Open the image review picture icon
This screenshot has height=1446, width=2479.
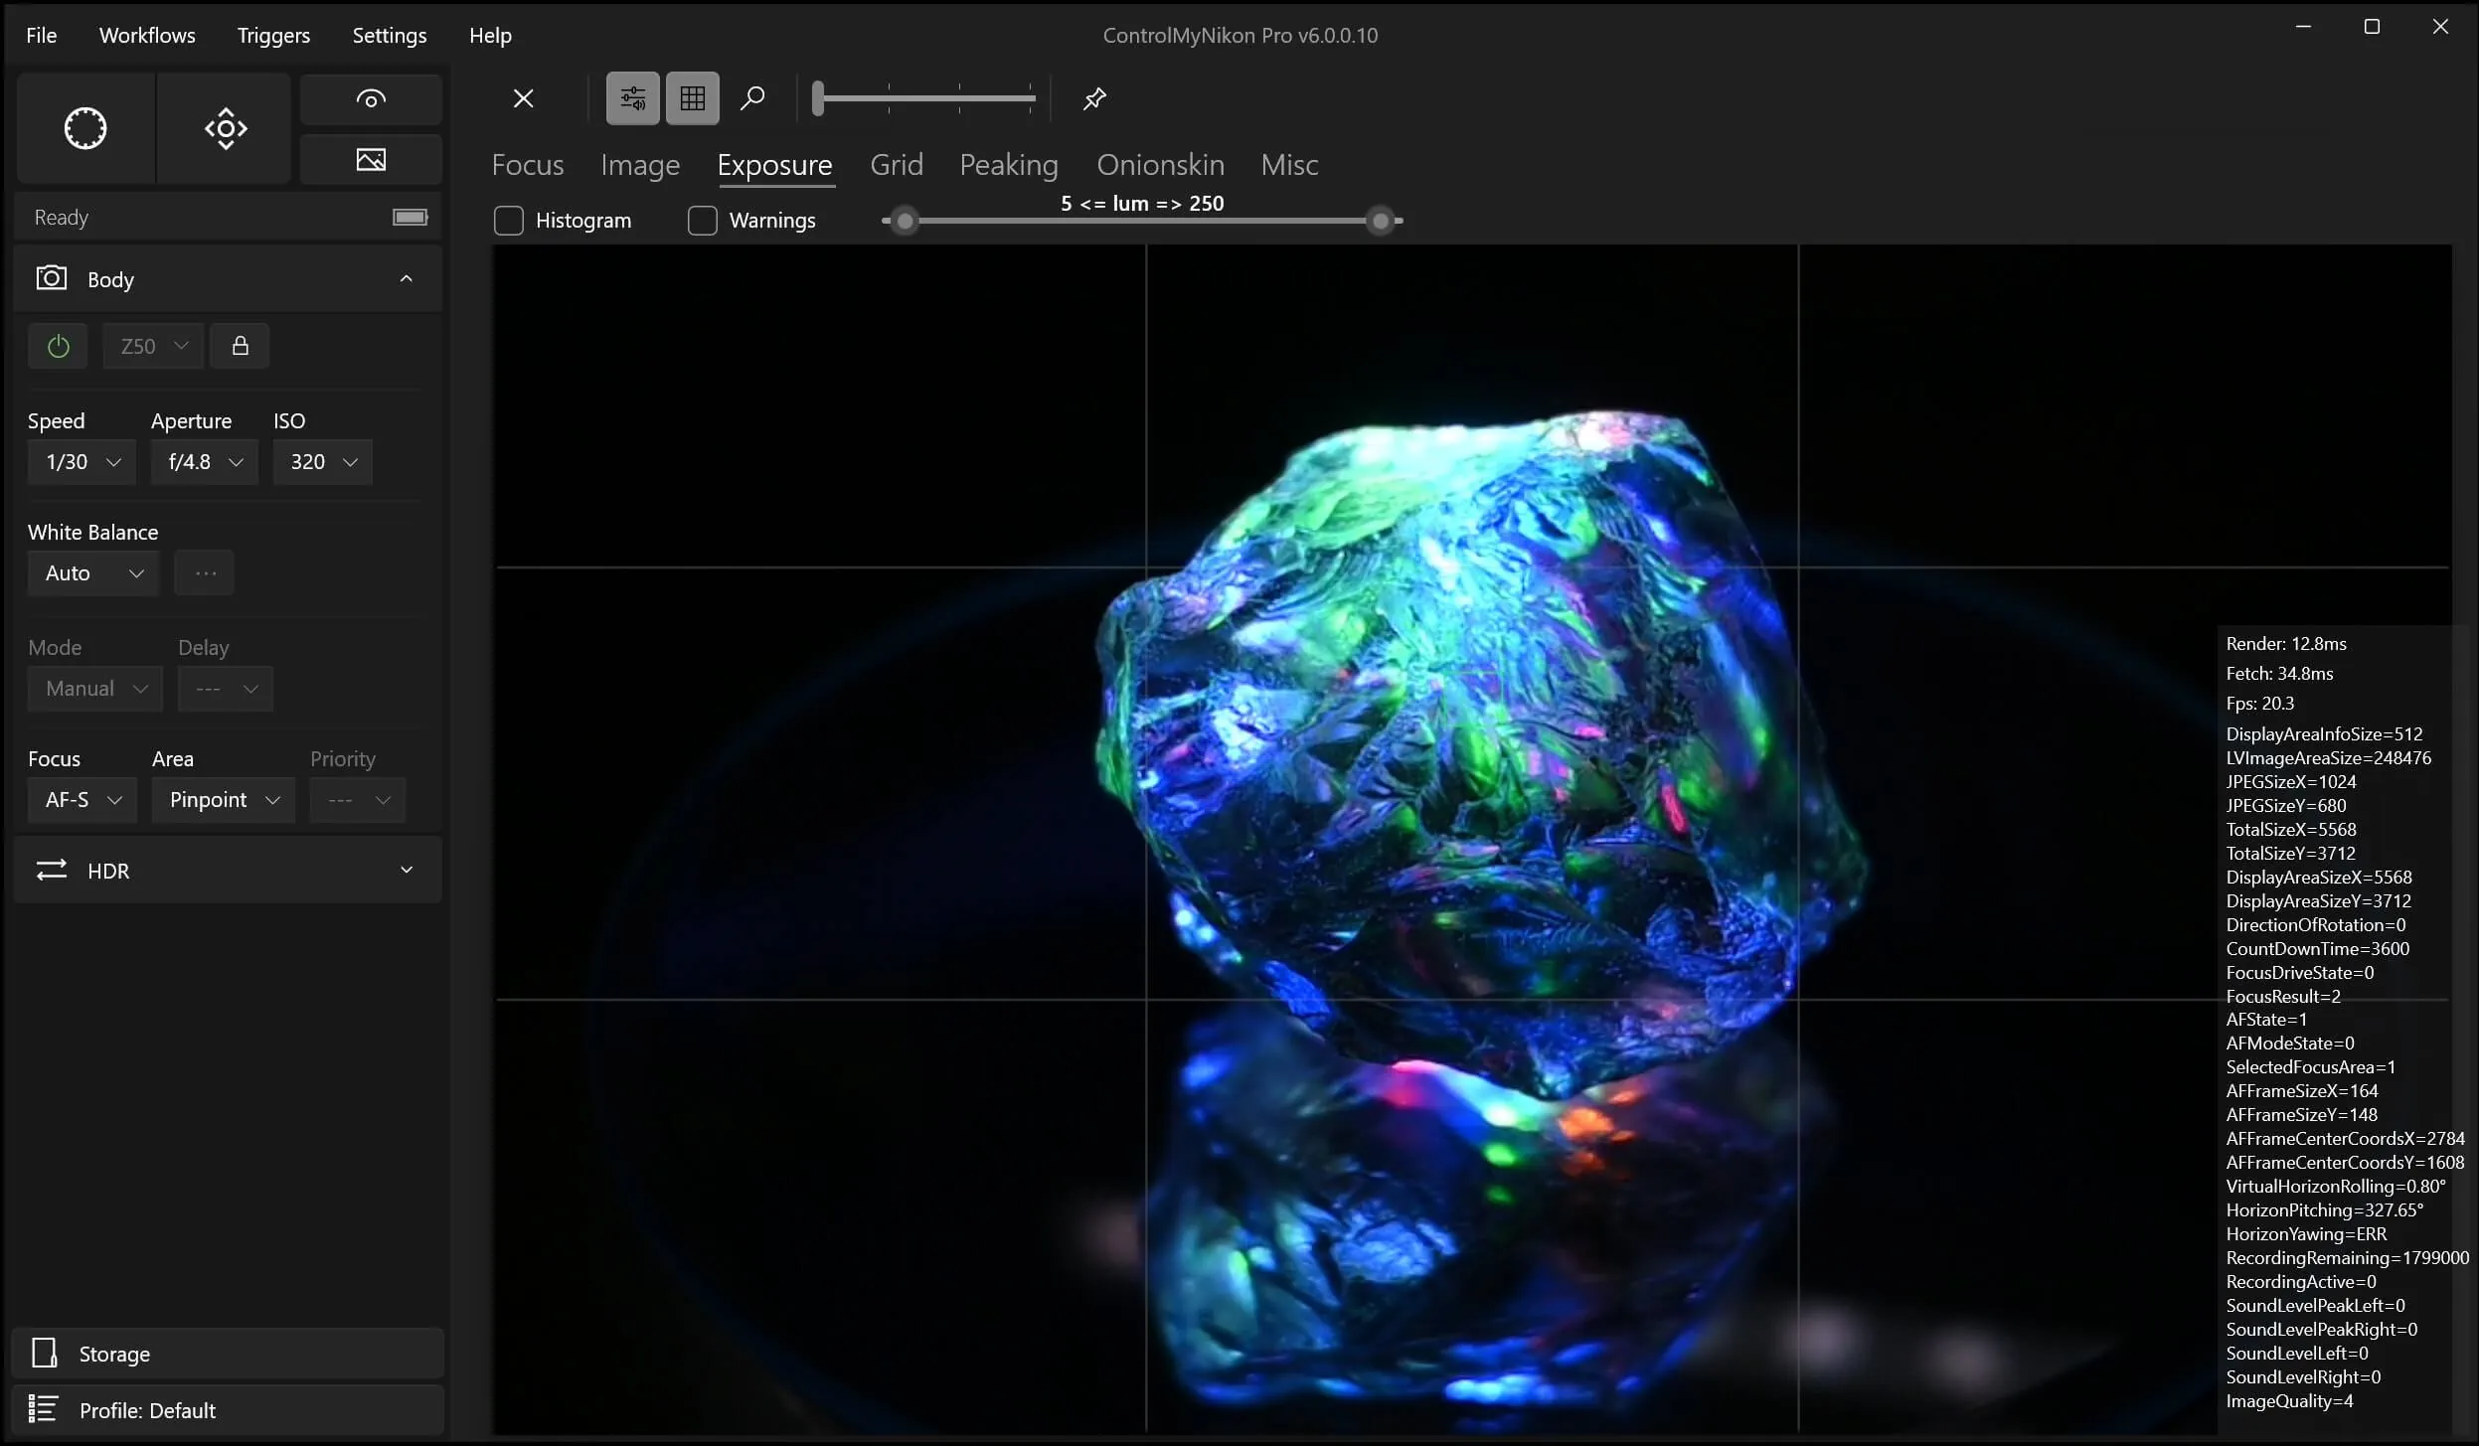point(371,159)
